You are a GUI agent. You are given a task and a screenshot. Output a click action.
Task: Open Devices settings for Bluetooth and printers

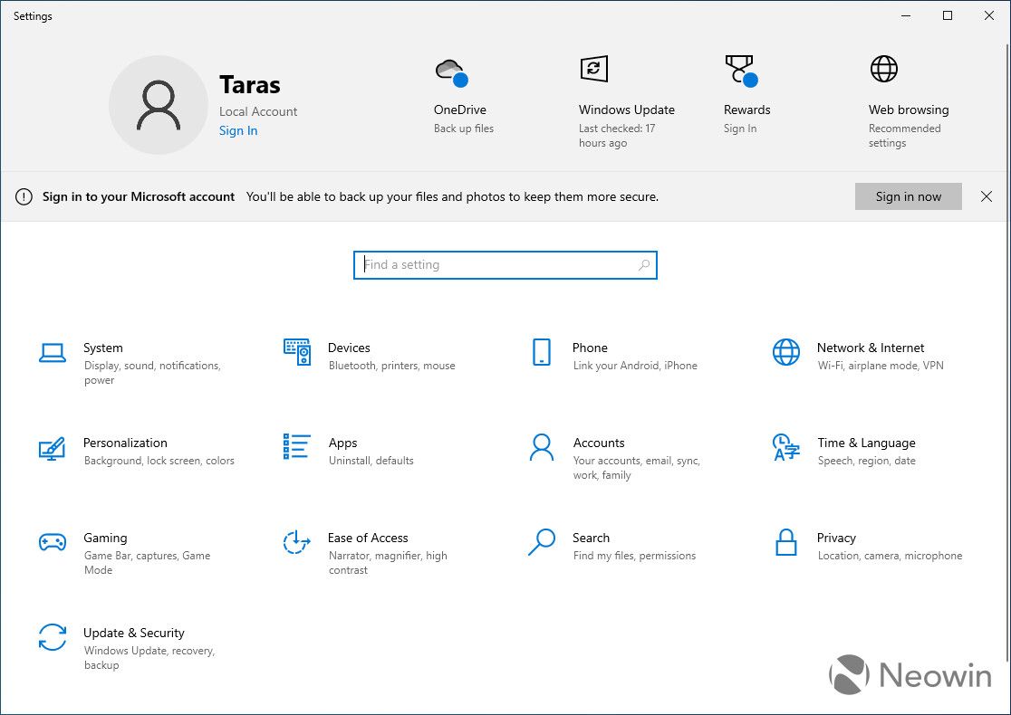tap(349, 348)
